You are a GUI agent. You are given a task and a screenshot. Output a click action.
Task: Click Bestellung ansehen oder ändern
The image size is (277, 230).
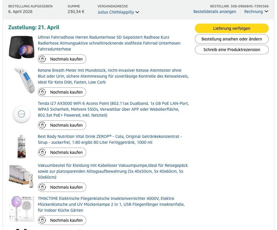[232, 39]
